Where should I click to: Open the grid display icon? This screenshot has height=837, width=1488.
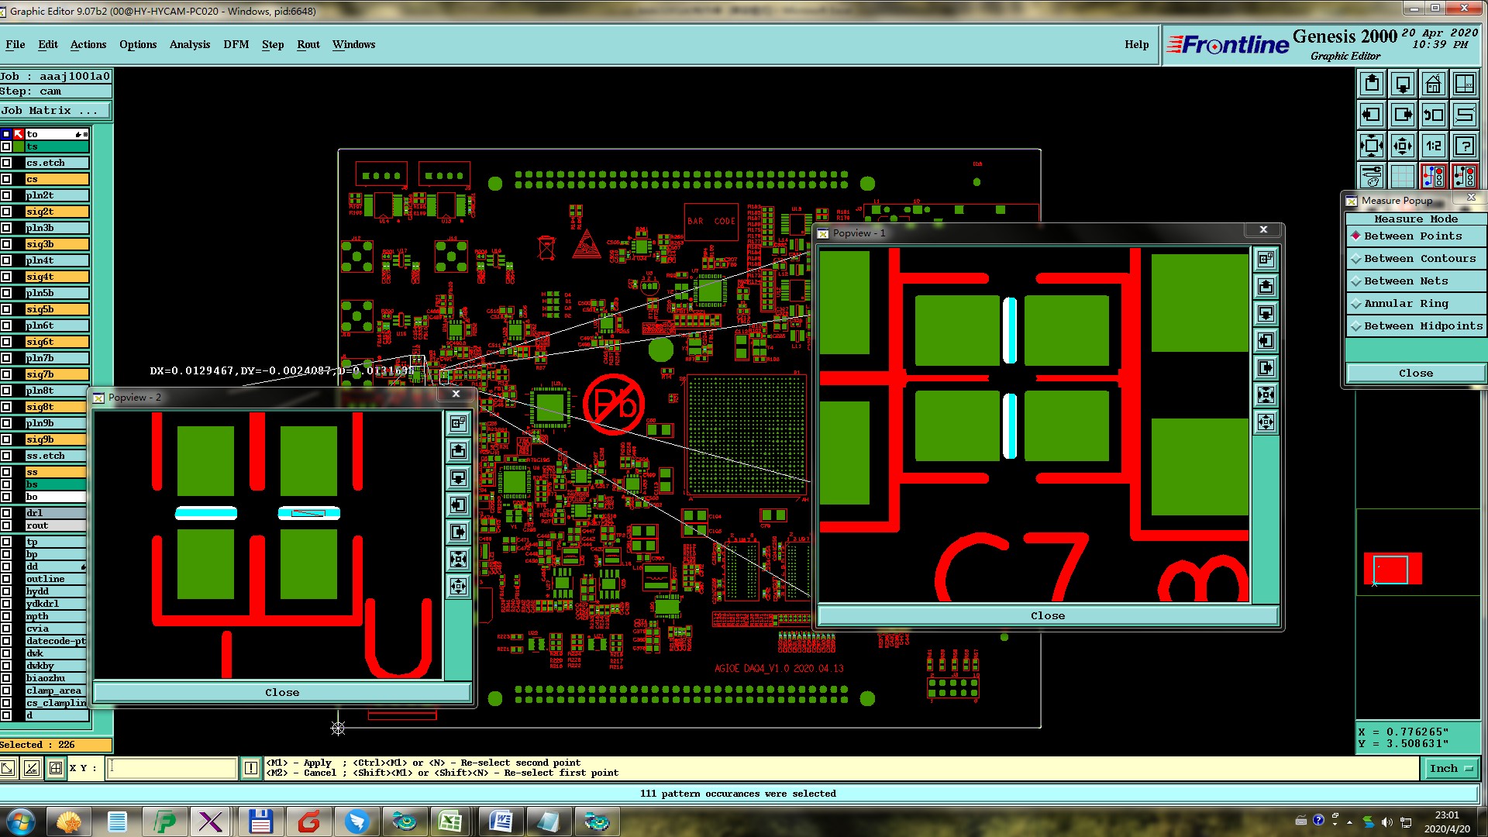click(1402, 177)
